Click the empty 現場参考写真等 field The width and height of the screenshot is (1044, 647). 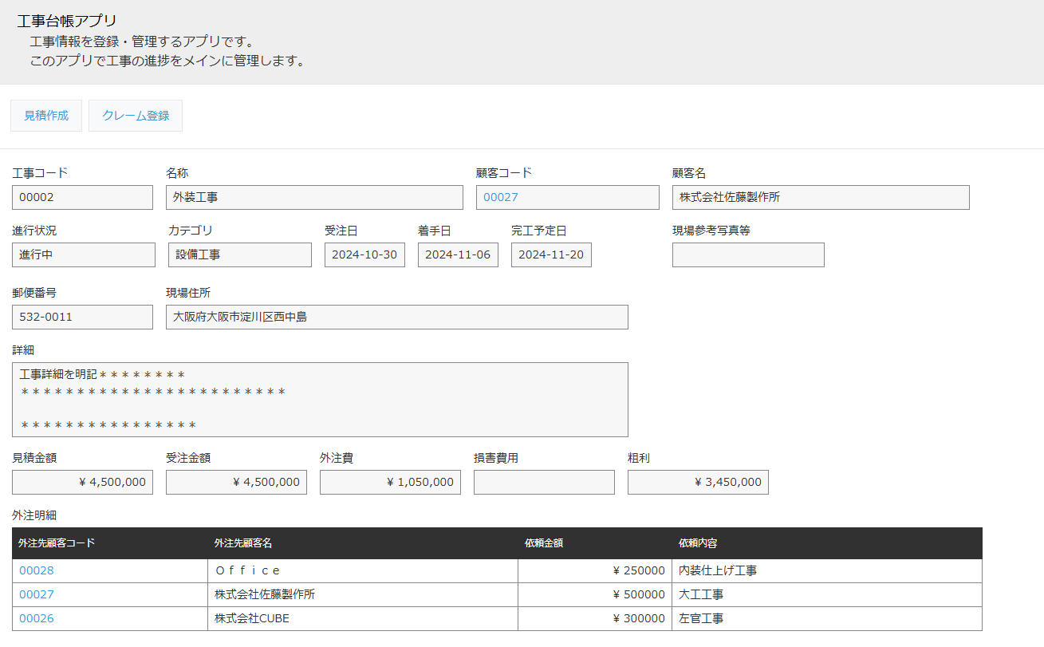[x=748, y=255]
